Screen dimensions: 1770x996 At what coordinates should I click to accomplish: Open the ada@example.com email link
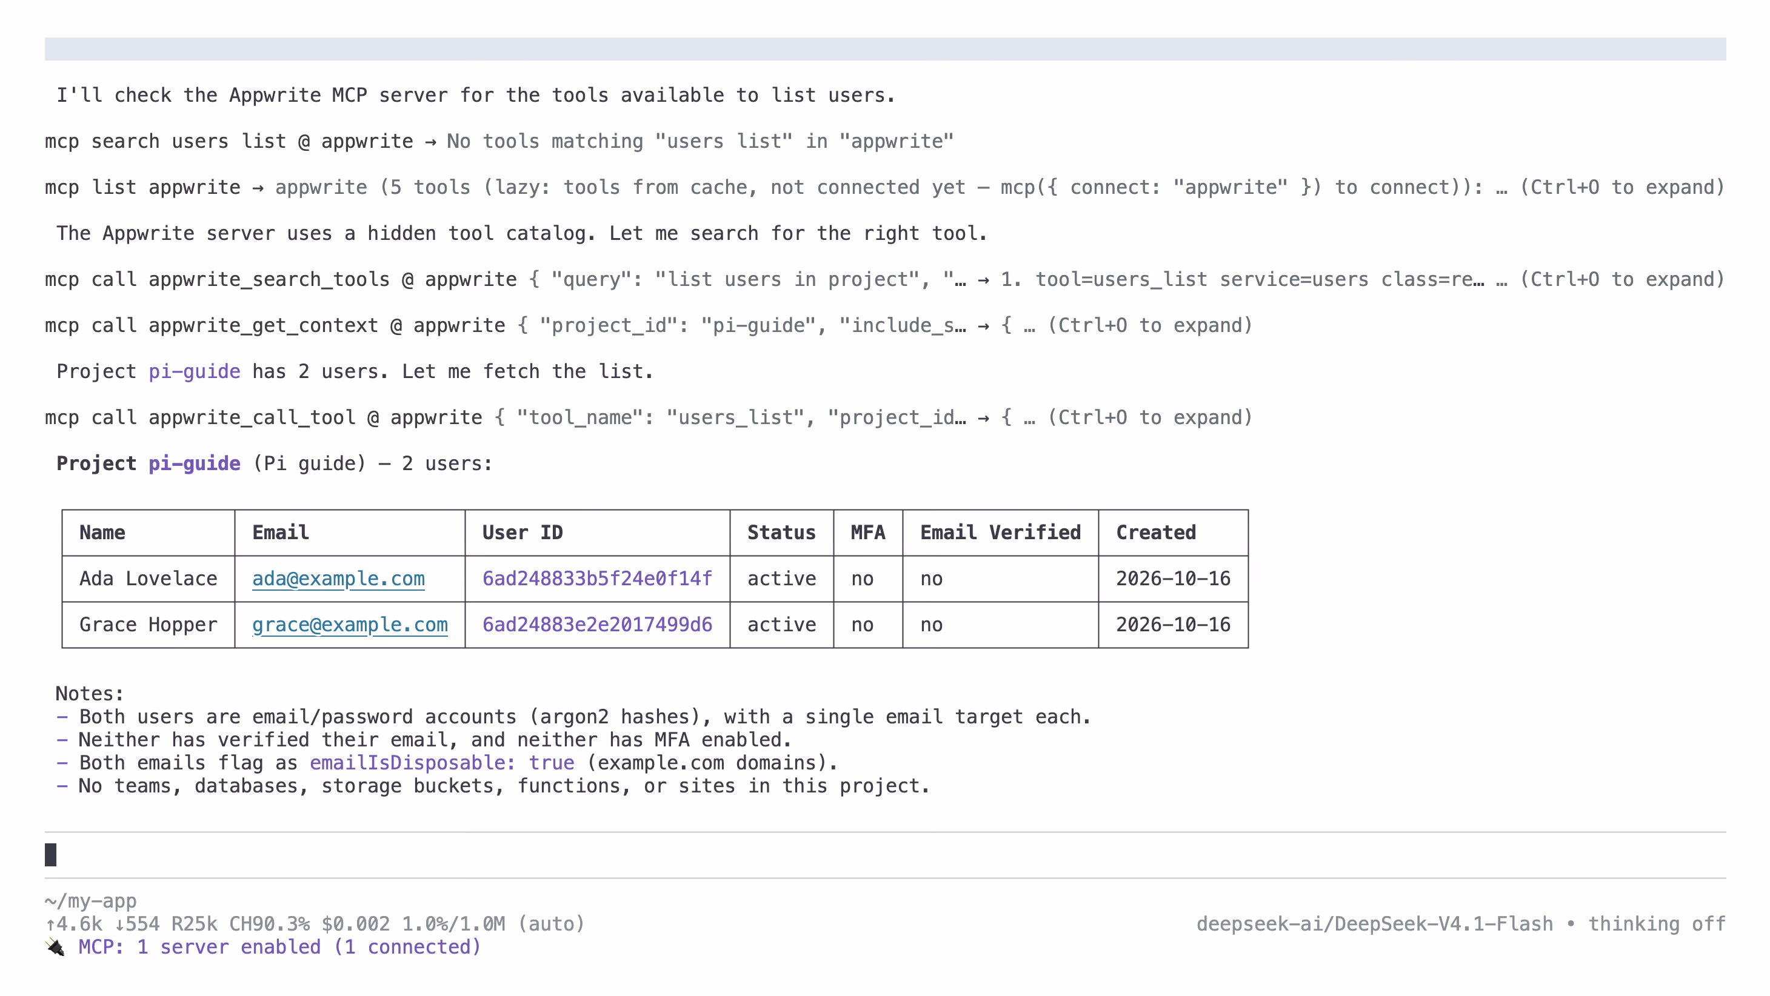point(338,579)
